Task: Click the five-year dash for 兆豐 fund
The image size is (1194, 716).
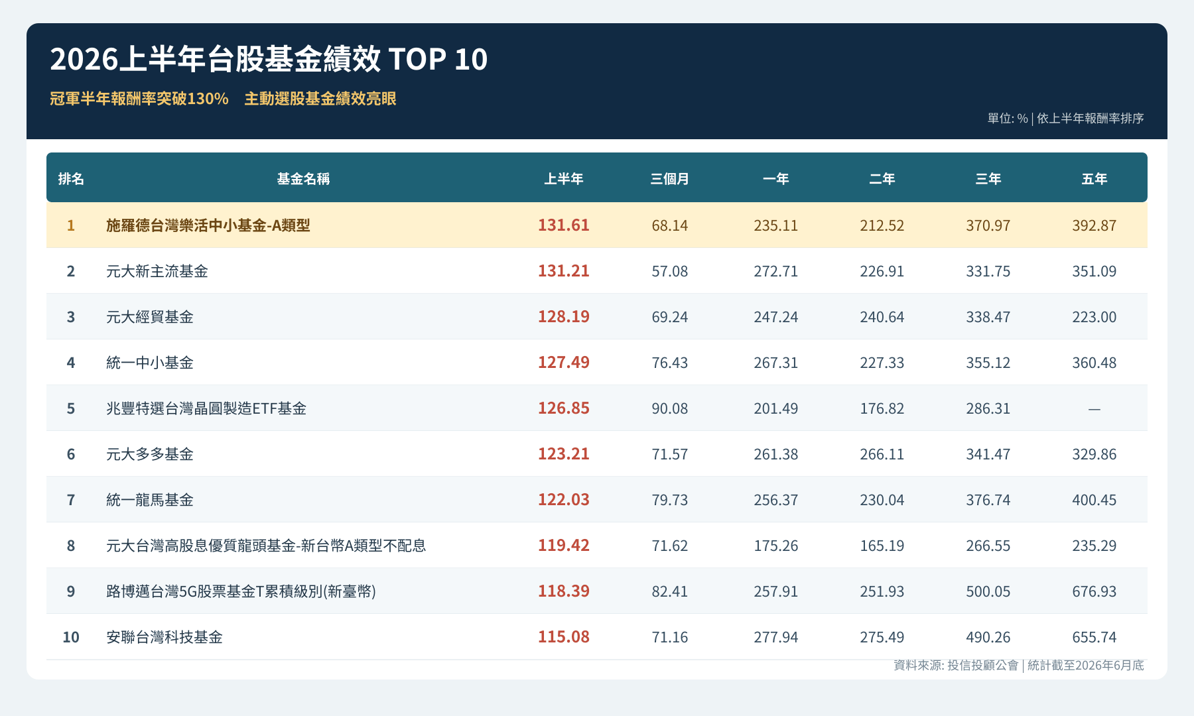Action: (x=1094, y=409)
